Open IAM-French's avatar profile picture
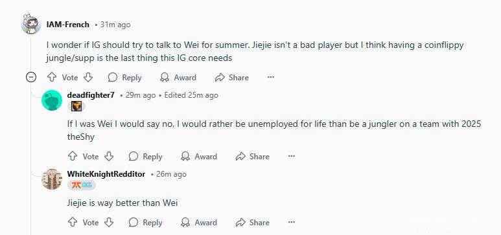 (31, 24)
